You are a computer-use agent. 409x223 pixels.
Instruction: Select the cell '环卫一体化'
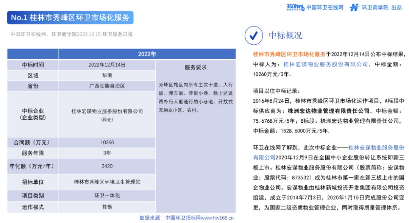coord(107,196)
